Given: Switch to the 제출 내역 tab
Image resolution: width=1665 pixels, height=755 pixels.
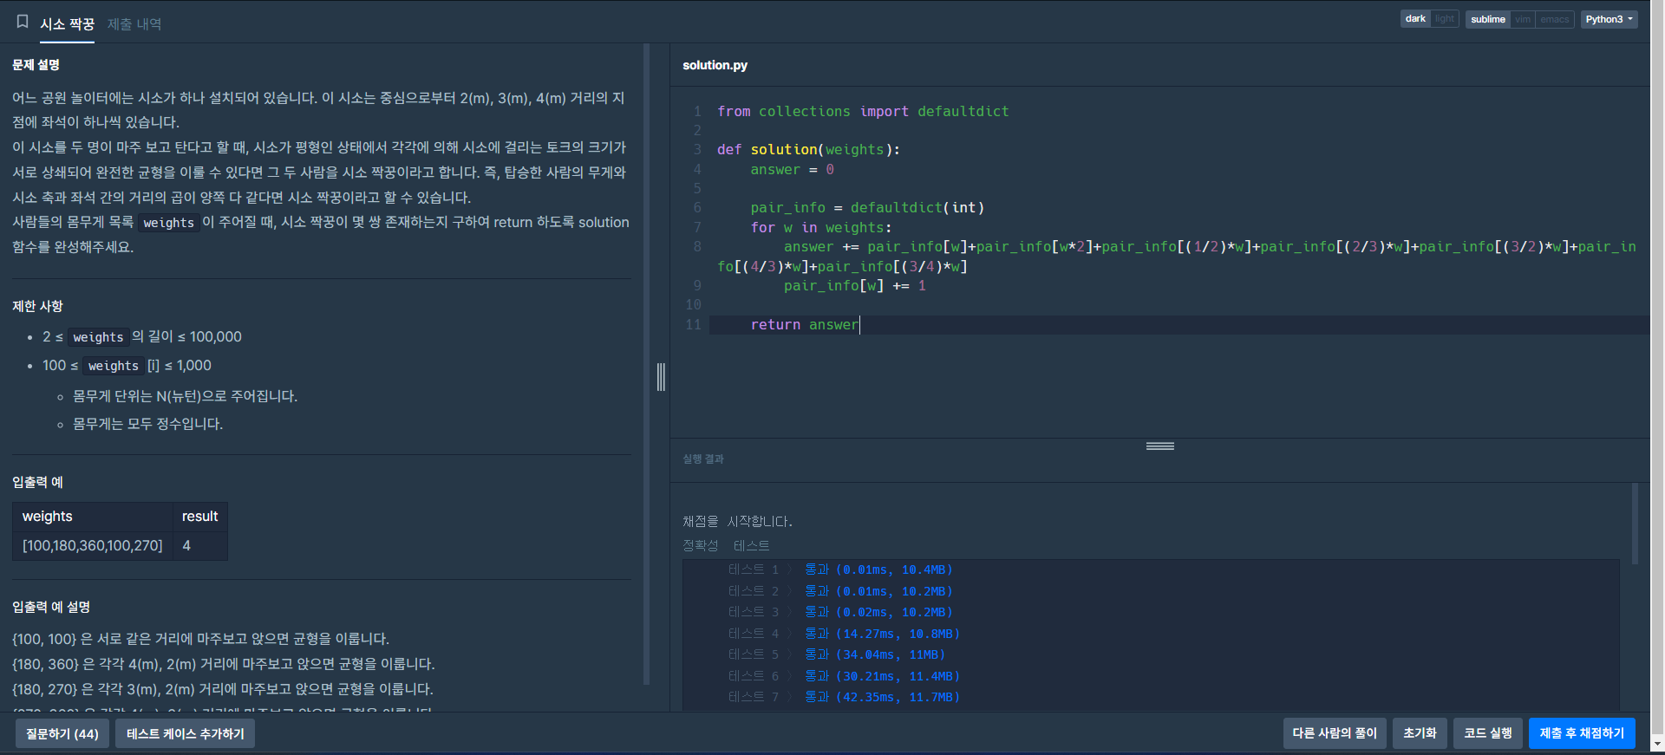Looking at the screenshot, I should 134,24.
